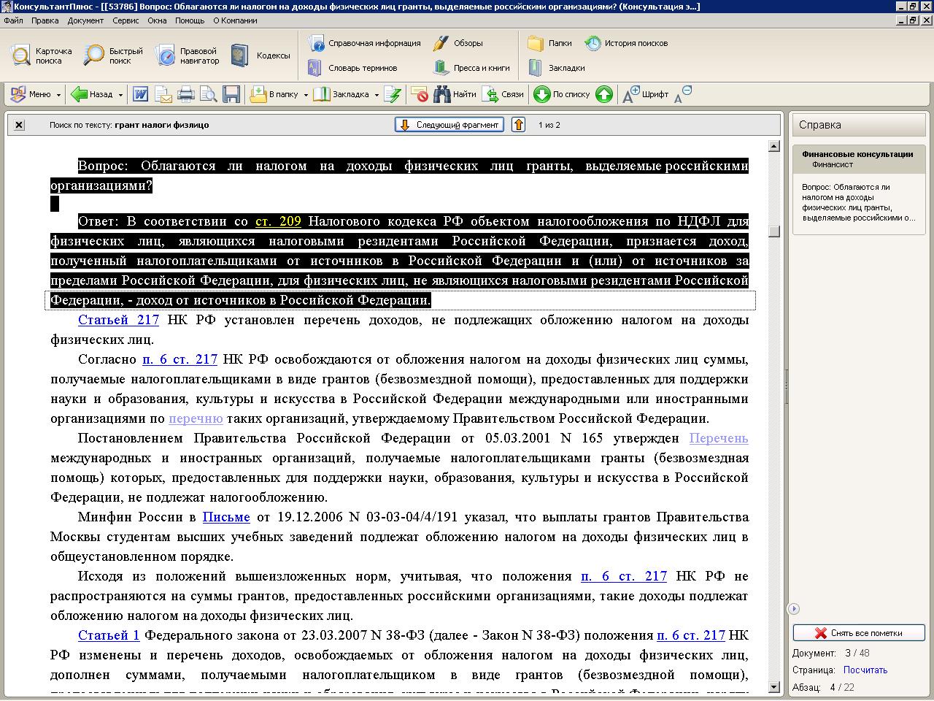Open Карточка поиска
The height and width of the screenshot is (701, 934).
pos(41,55)
